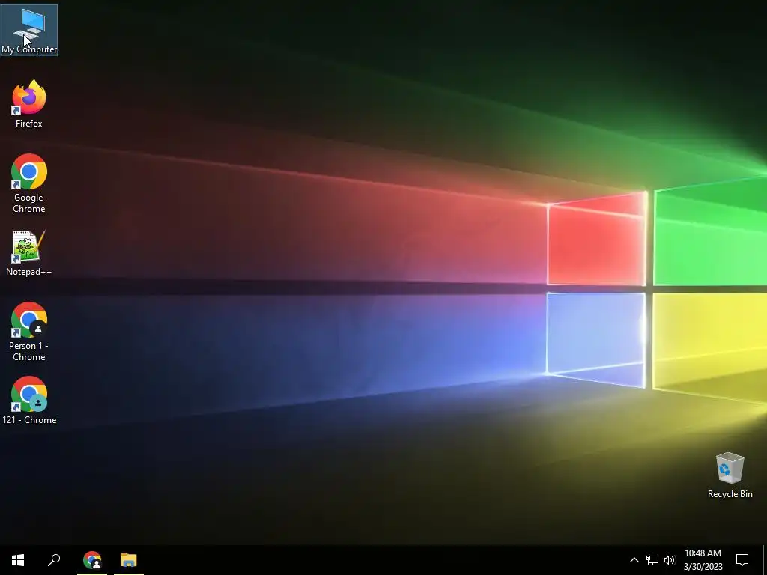The image size is (767, 575).
Task: Select the My Computer desktop icon
Action: [x=29, y=30]
